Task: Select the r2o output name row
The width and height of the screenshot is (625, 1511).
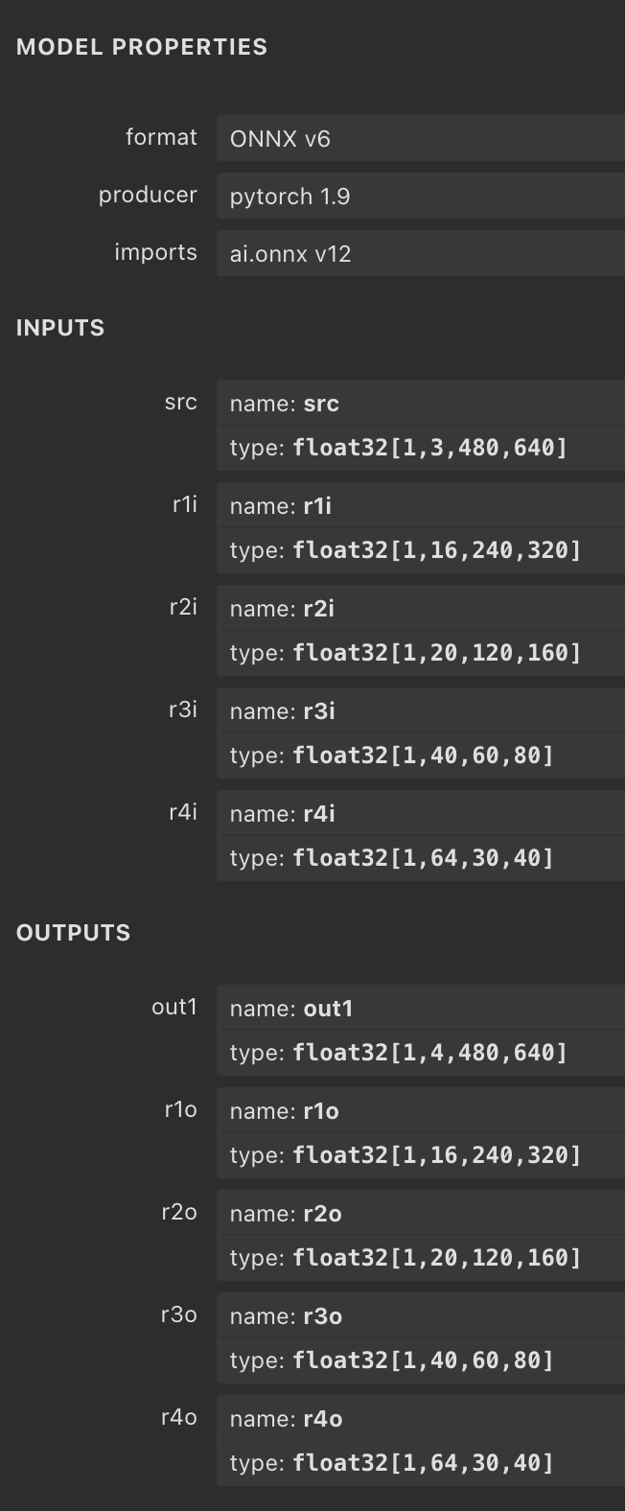Action: coord(421,1213)
